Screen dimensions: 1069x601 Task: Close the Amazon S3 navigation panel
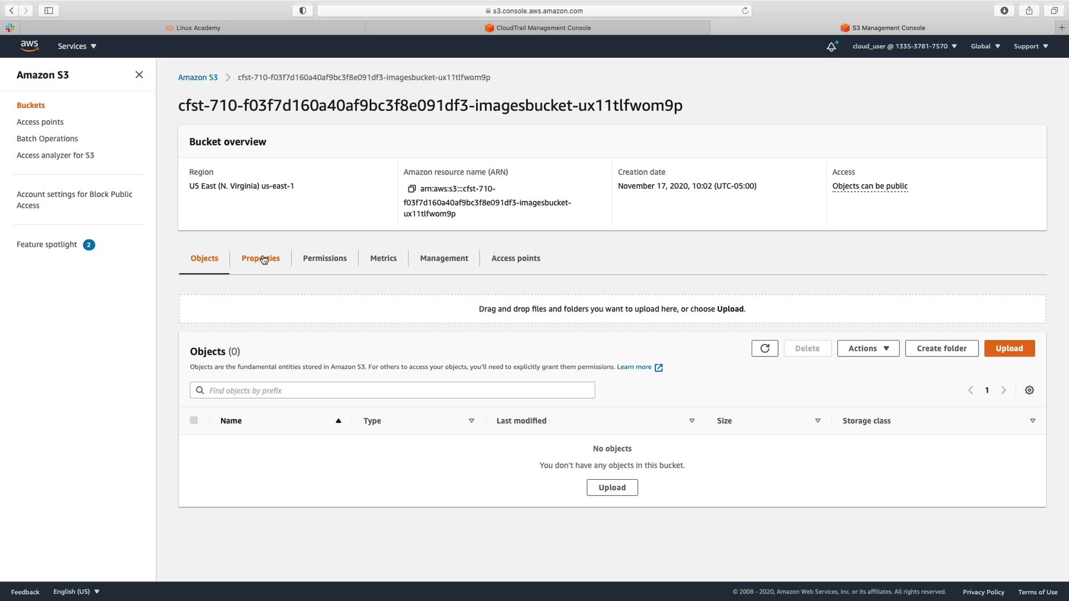[139, 75]
